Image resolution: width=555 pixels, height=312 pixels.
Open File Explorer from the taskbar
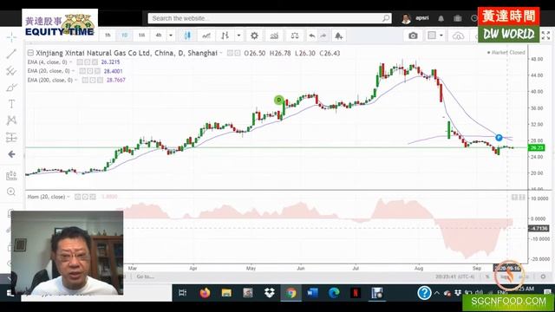(226, 293)
